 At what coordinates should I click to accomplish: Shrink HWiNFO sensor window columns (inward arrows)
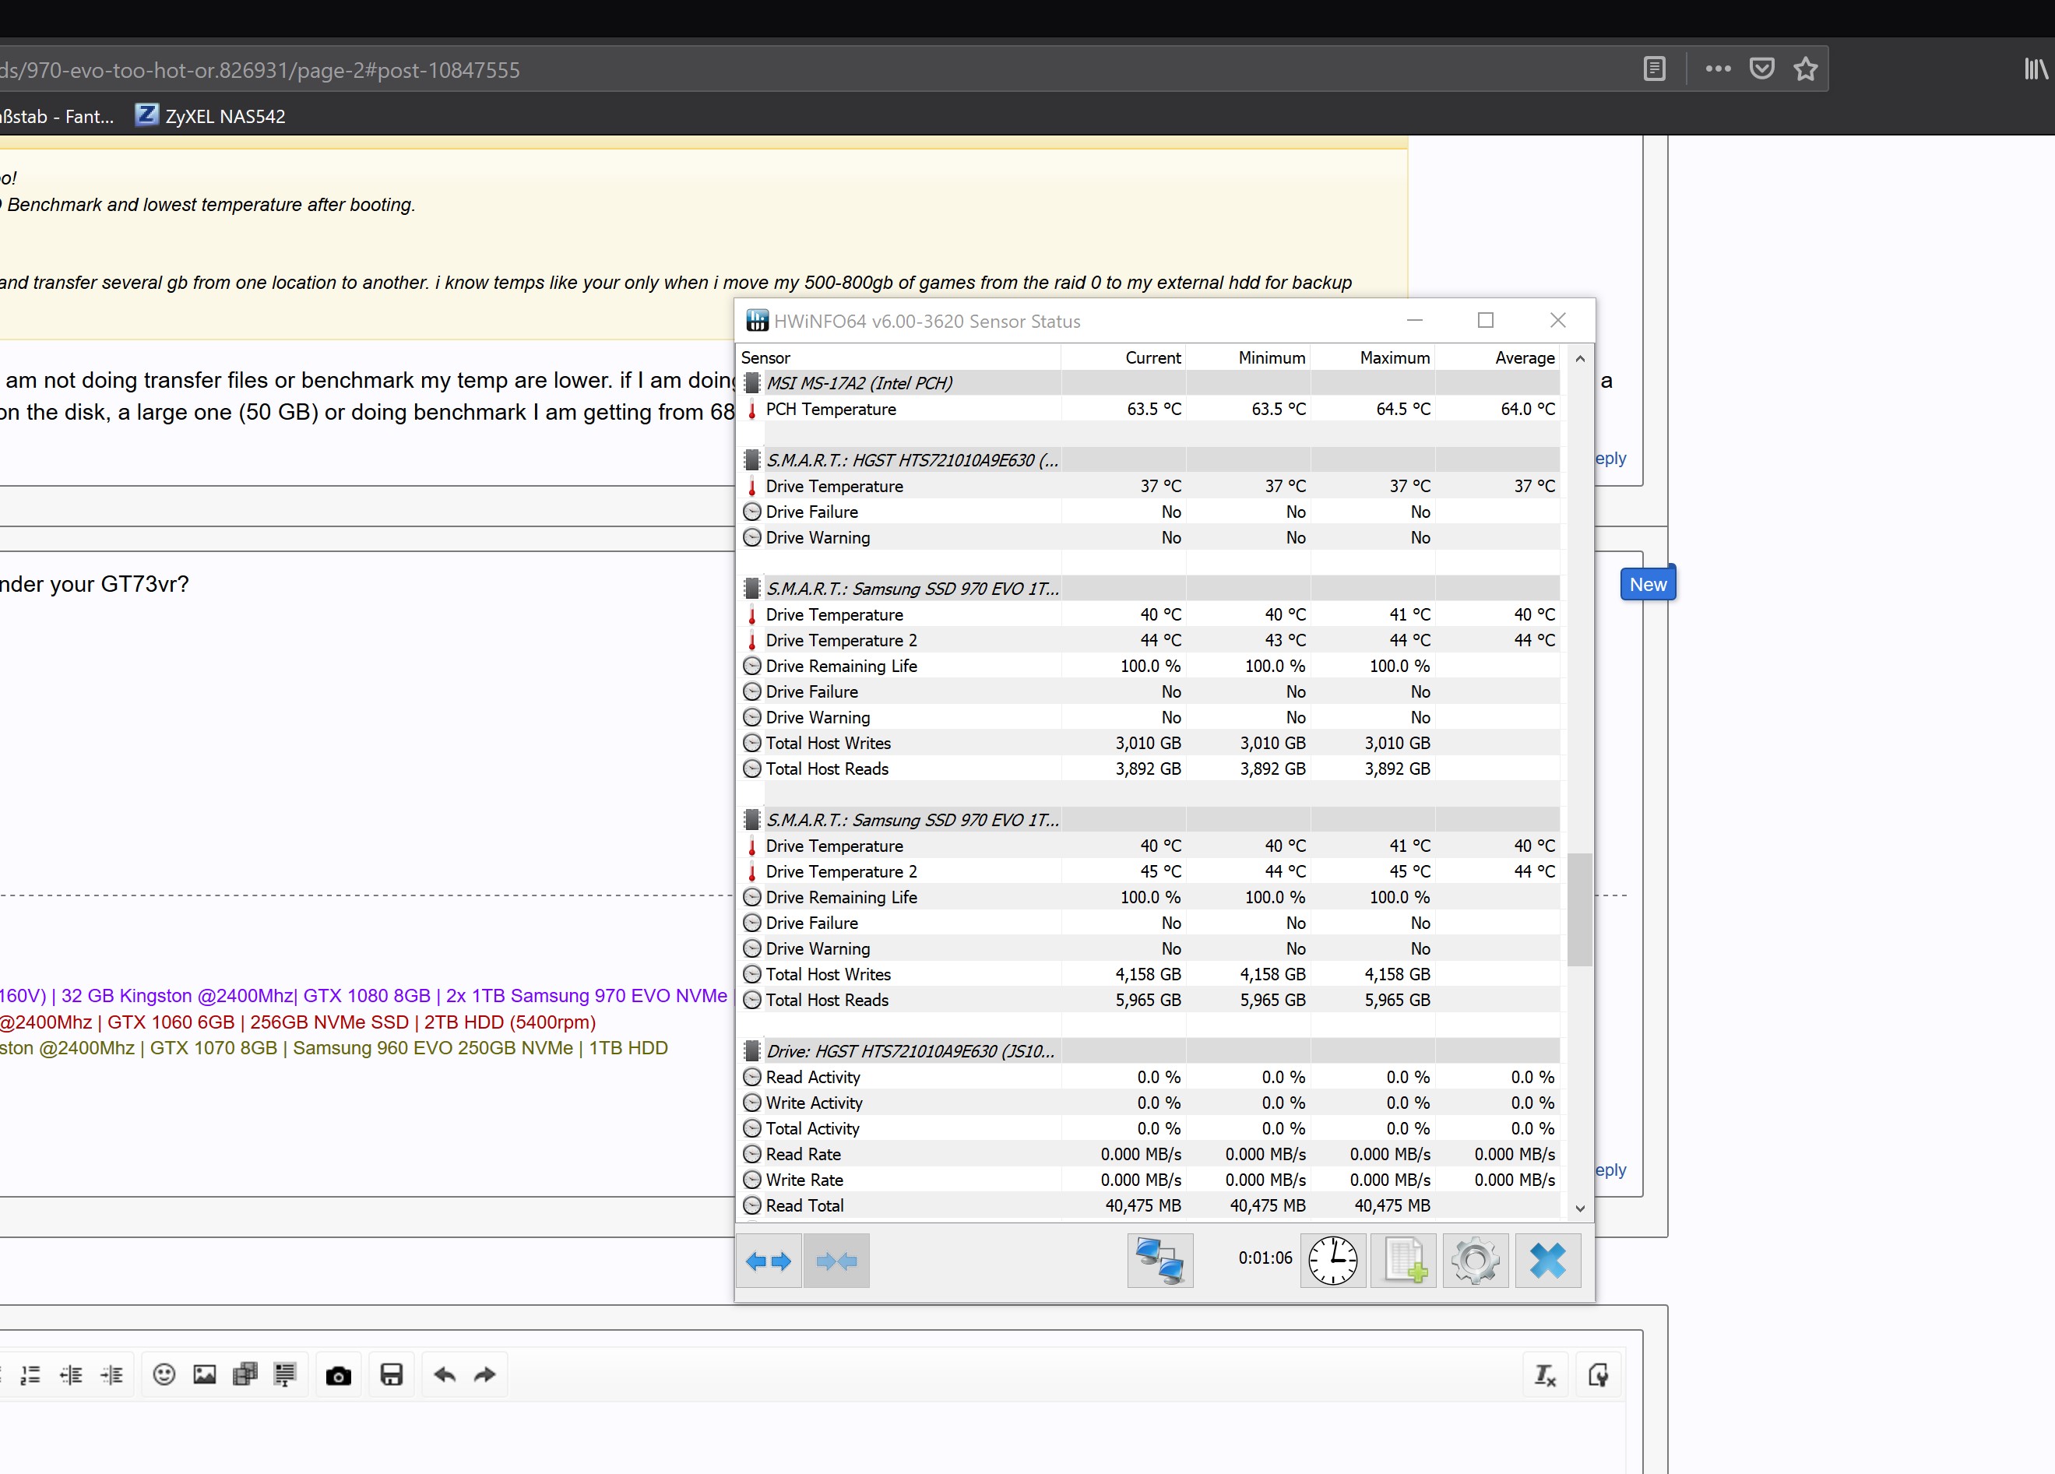[836, 1260]
